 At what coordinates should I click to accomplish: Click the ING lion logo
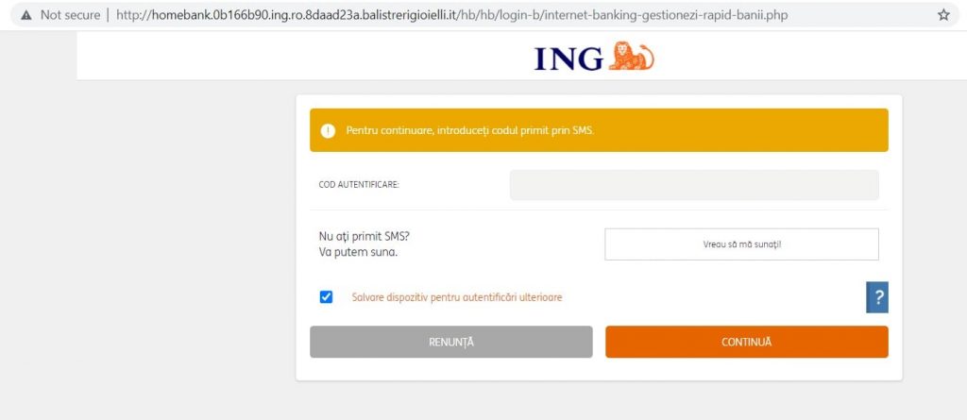point(631,56)
